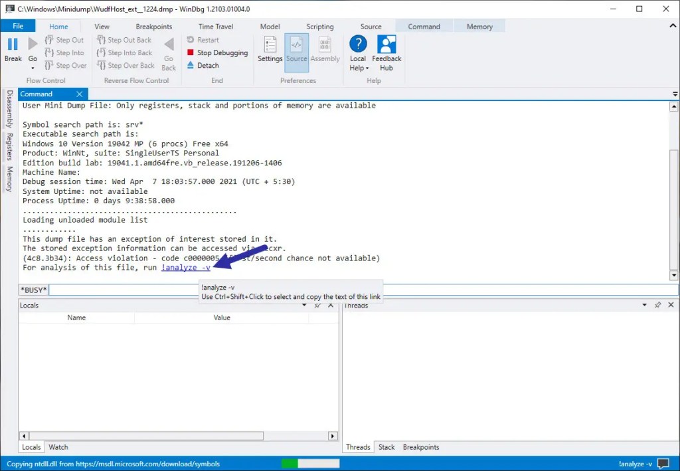Screen dimensions: 680x471
Task: Click the ntdll.dll copy progress bar
Action: [x=309, y=463]
